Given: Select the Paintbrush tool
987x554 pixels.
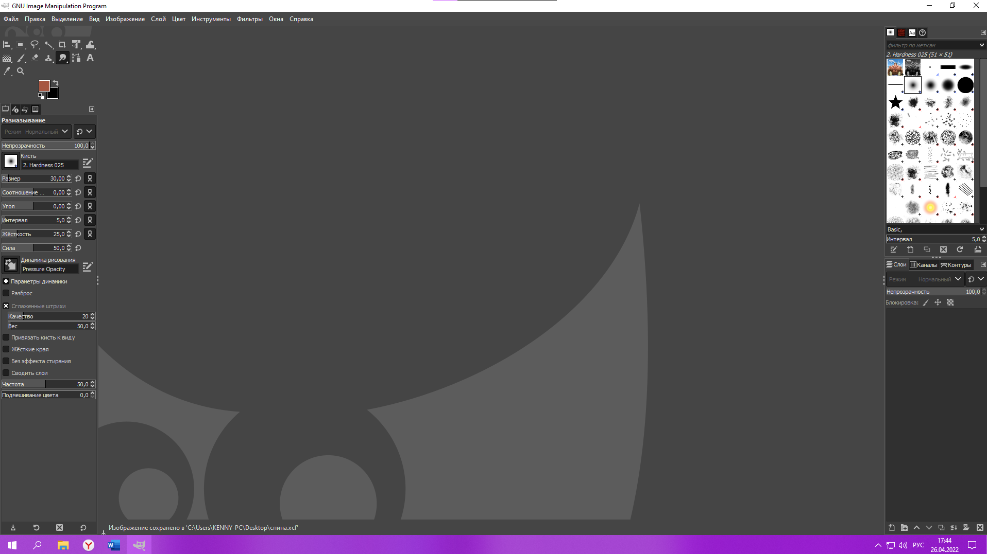Looking at the screenshot, I should [21, 58].
